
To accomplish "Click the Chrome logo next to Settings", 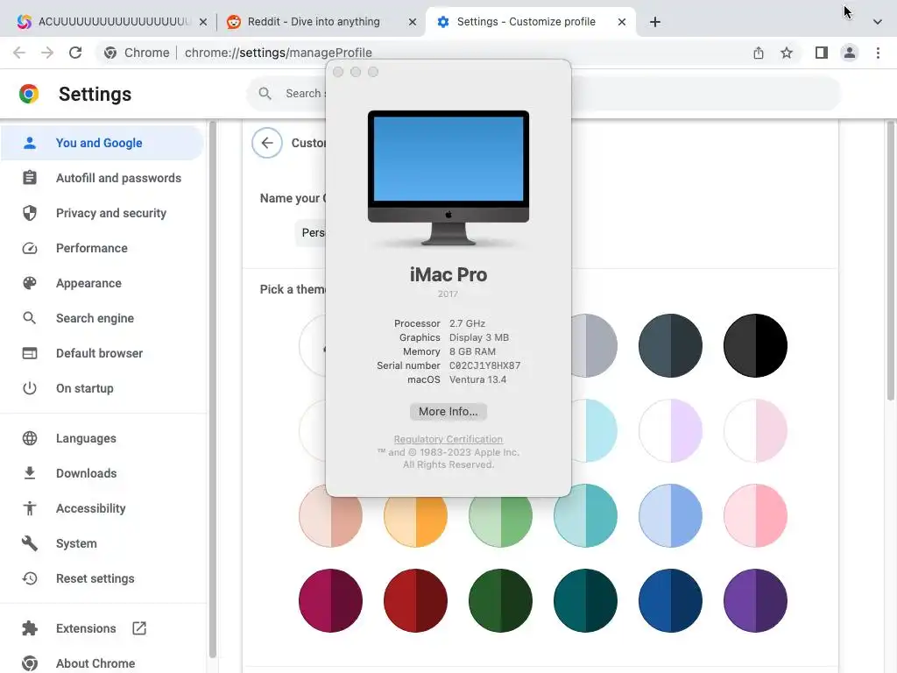I will [x=29, y=94].
